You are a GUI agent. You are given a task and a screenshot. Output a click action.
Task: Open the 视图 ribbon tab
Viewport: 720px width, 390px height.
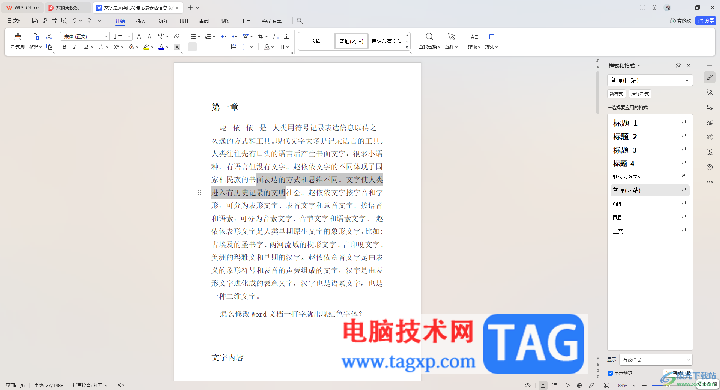coord(225,21)
